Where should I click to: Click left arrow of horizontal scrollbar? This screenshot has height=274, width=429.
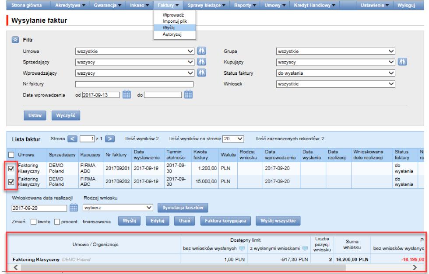click(x=16, y=267)
